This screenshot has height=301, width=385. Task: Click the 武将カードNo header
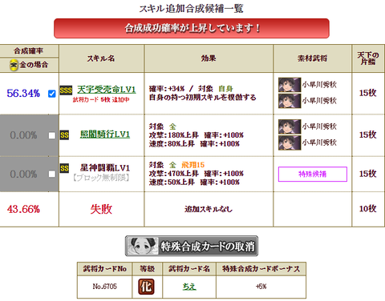point(104,269)
